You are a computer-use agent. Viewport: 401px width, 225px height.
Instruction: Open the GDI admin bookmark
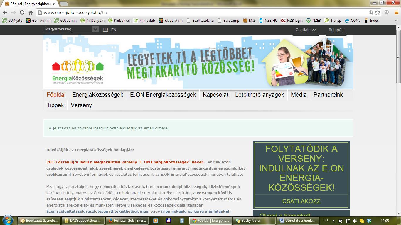click(65, 21)
